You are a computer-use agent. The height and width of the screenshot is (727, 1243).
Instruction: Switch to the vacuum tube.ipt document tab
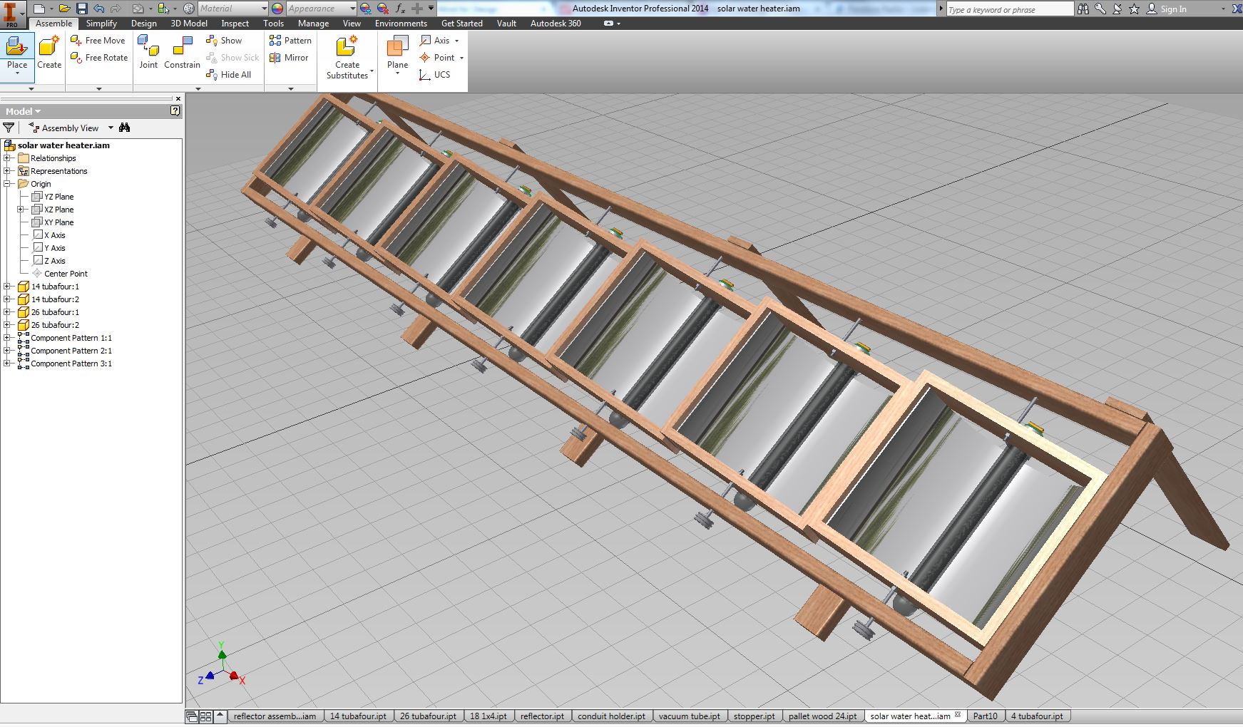pyautogui.click(x=689, y=716)
